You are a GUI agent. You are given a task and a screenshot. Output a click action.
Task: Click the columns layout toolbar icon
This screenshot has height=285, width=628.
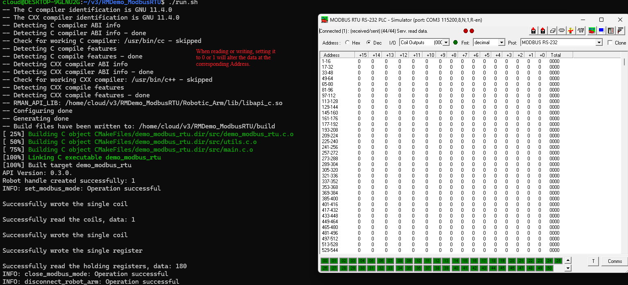tap(611, 31)
